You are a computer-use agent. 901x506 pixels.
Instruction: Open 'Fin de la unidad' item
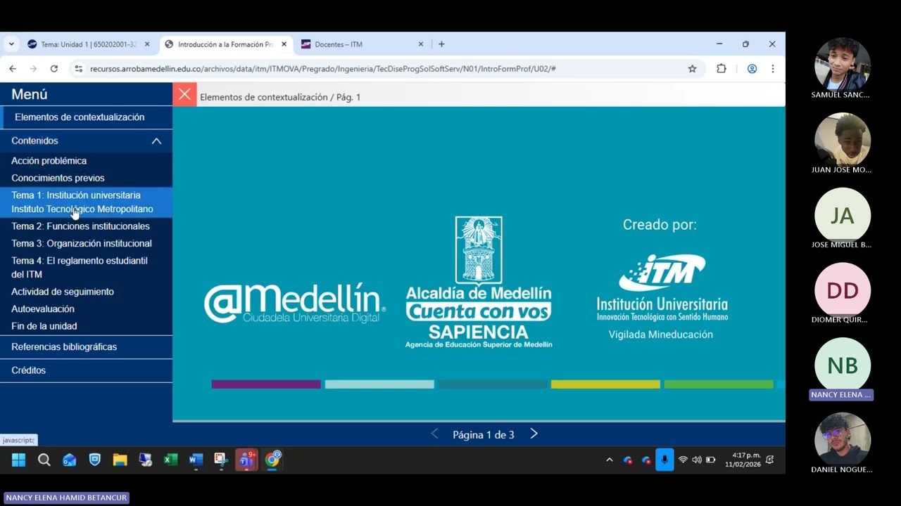[x=44, y=326]
